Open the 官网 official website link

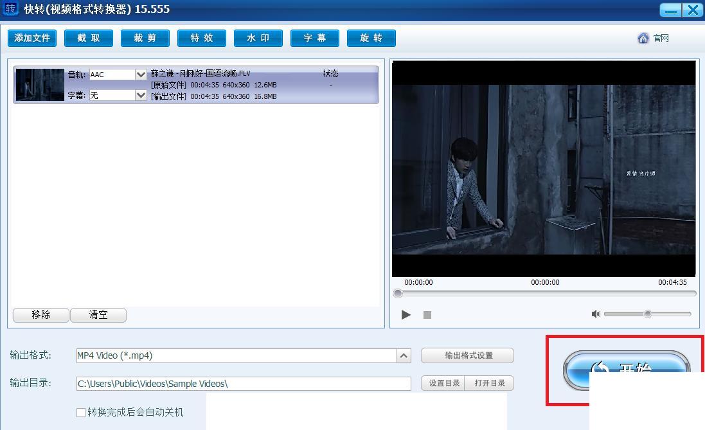click(x=661, y=38)
